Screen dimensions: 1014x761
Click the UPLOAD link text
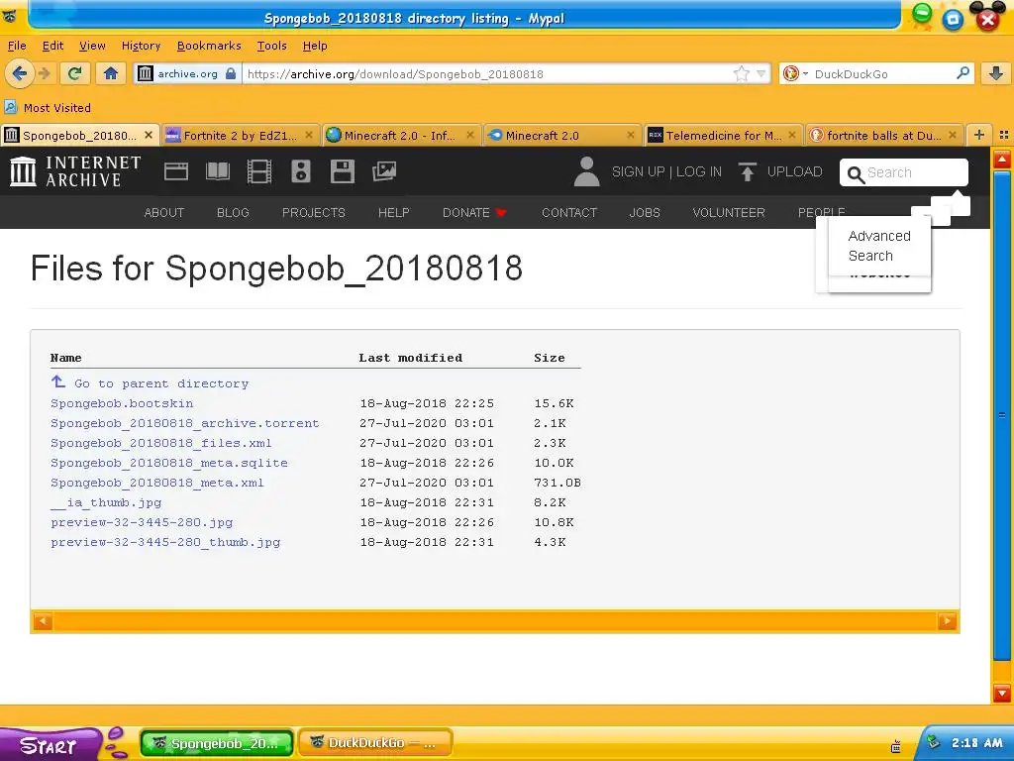tap(795, 171)
